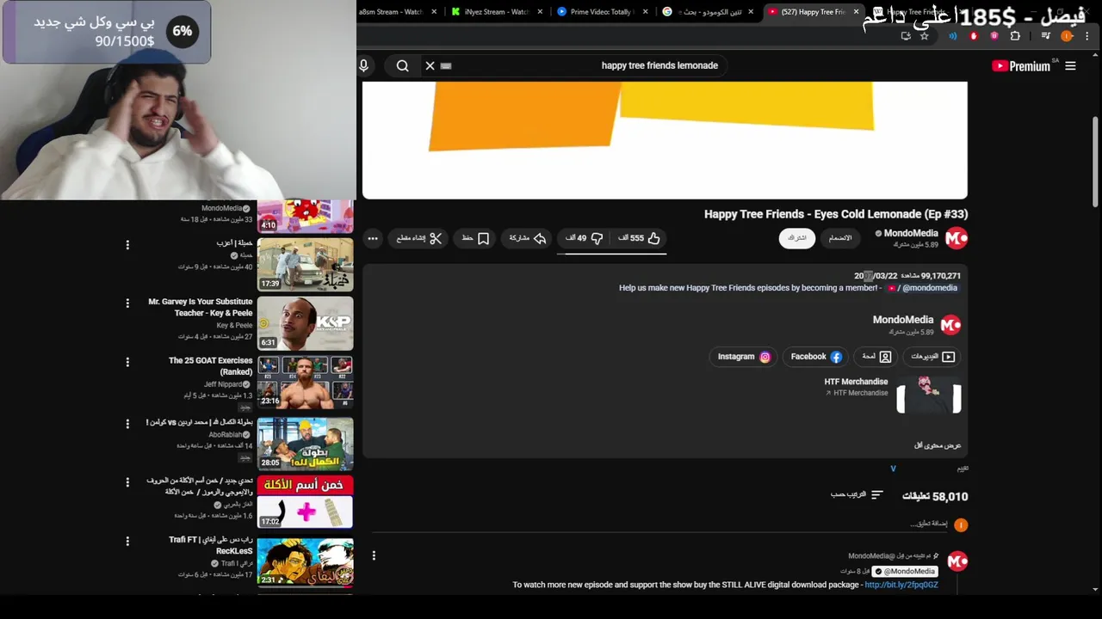The image size is (1102, 619).
Task: Open the browser profile avatar
Action: [x=1067, y=36]
